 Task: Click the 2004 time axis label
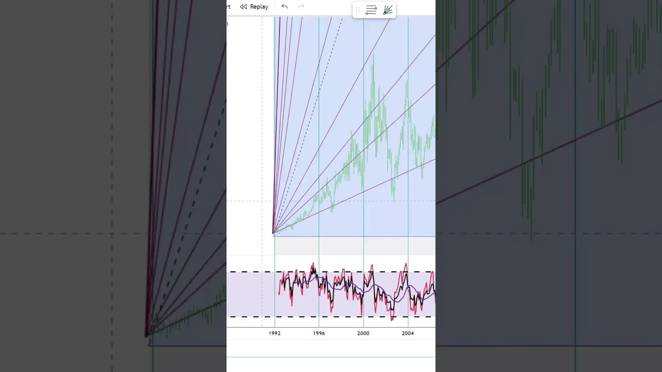pyautogui.click(x=408, y=333)
